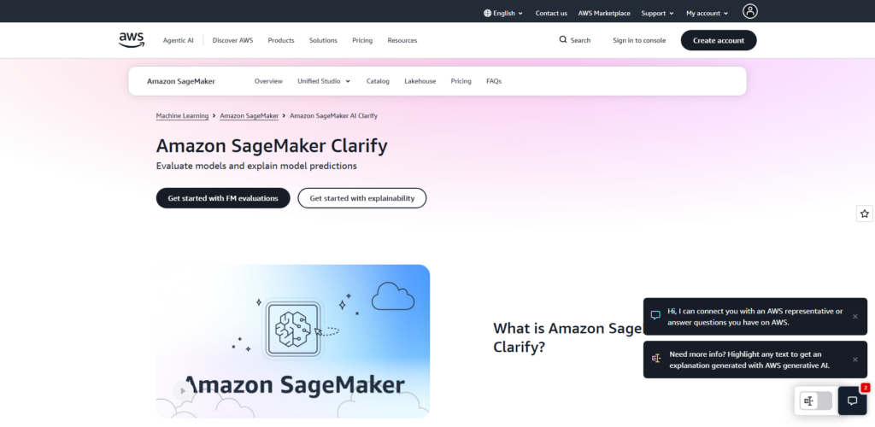
Task: Click the search magnifier icon
Action: pos(563,39)
